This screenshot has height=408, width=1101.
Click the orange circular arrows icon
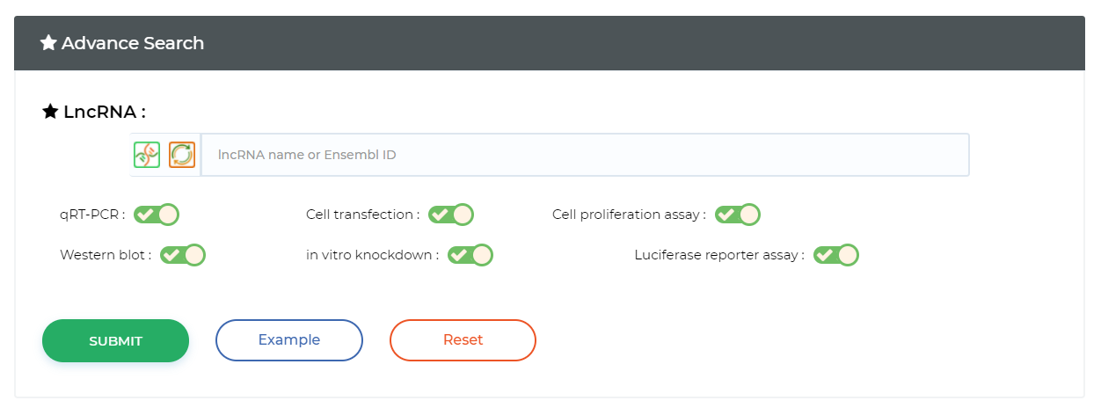point(181,155)
